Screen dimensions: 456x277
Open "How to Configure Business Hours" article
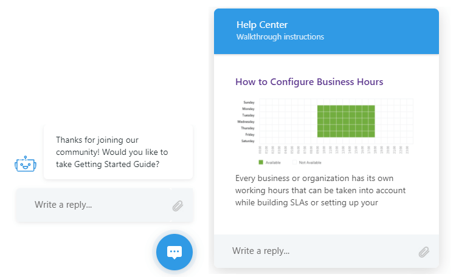tap(309, 81)
